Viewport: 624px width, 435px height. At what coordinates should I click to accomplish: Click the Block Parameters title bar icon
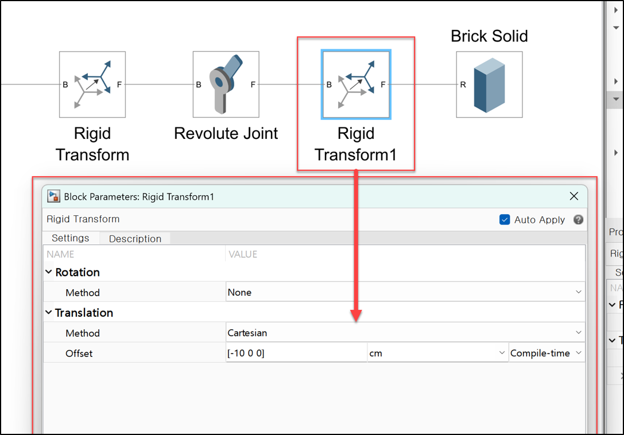pyautogui.click(x=54, y=197)
